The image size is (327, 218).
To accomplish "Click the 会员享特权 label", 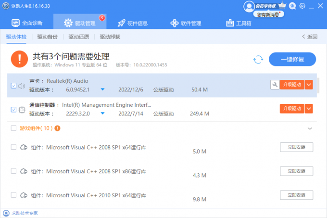I will [266, 6].
